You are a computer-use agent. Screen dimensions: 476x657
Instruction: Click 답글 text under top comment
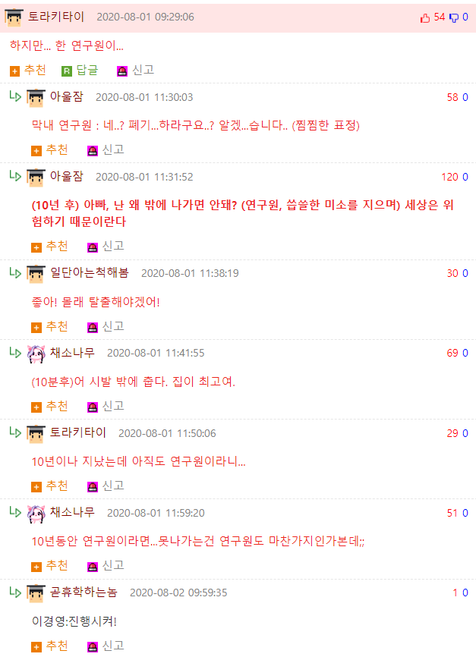pos(87,70)
